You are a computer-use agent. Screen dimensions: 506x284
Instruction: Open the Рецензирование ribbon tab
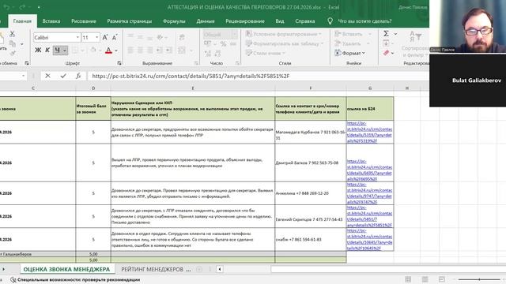click(245, 21)
